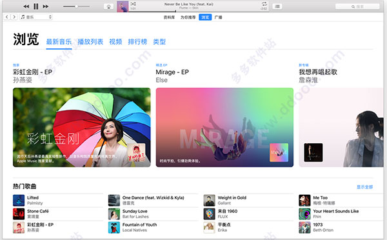The height and width of the screenshot is (240, 387).
Task: Select the song 来自 1960
Action: (x=228, y=211)
